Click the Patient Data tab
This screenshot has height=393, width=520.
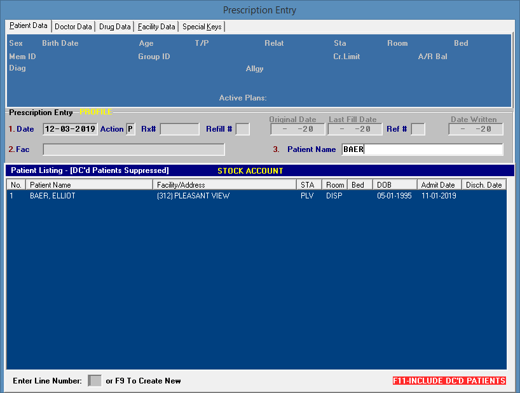(29, 26)
